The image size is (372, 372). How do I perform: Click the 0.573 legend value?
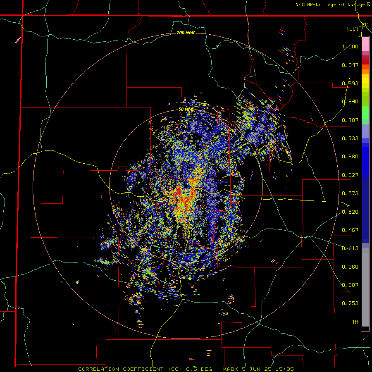pos(350,193)
